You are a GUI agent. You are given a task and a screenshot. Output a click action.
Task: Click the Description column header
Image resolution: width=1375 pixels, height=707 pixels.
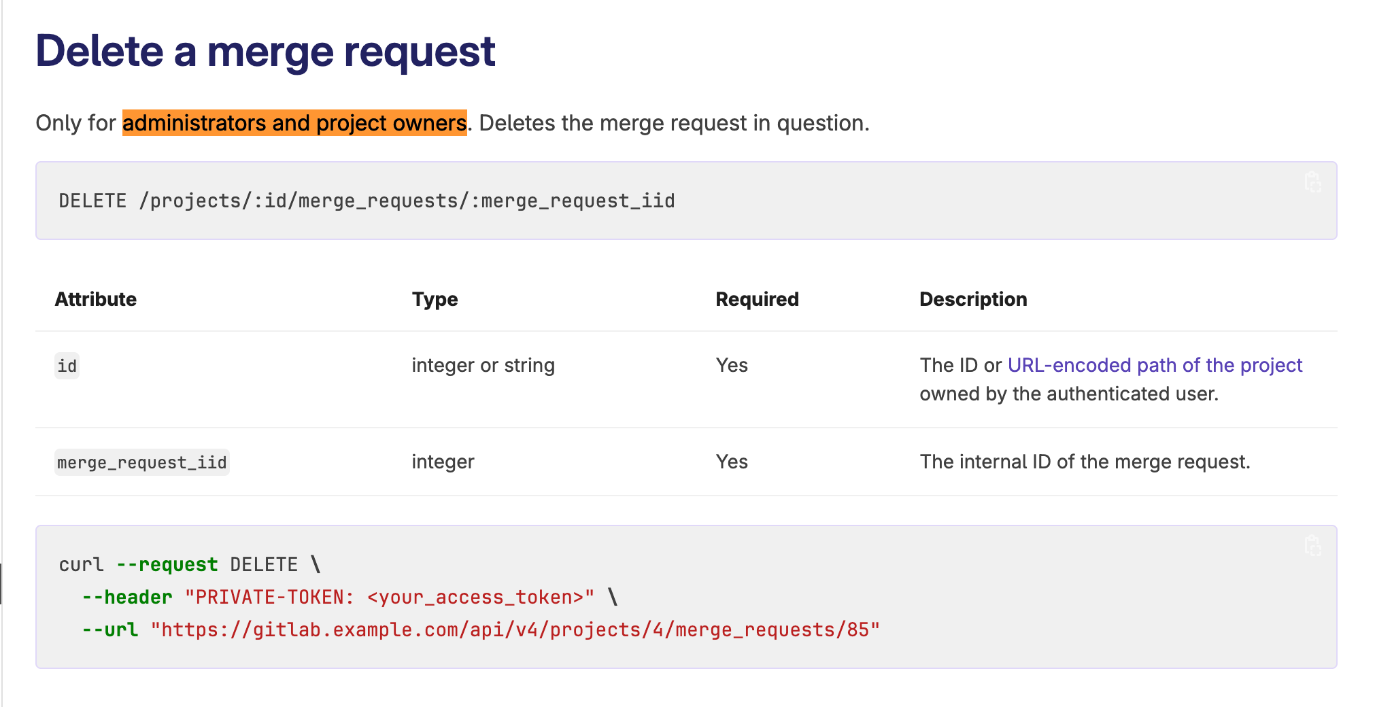973,299
